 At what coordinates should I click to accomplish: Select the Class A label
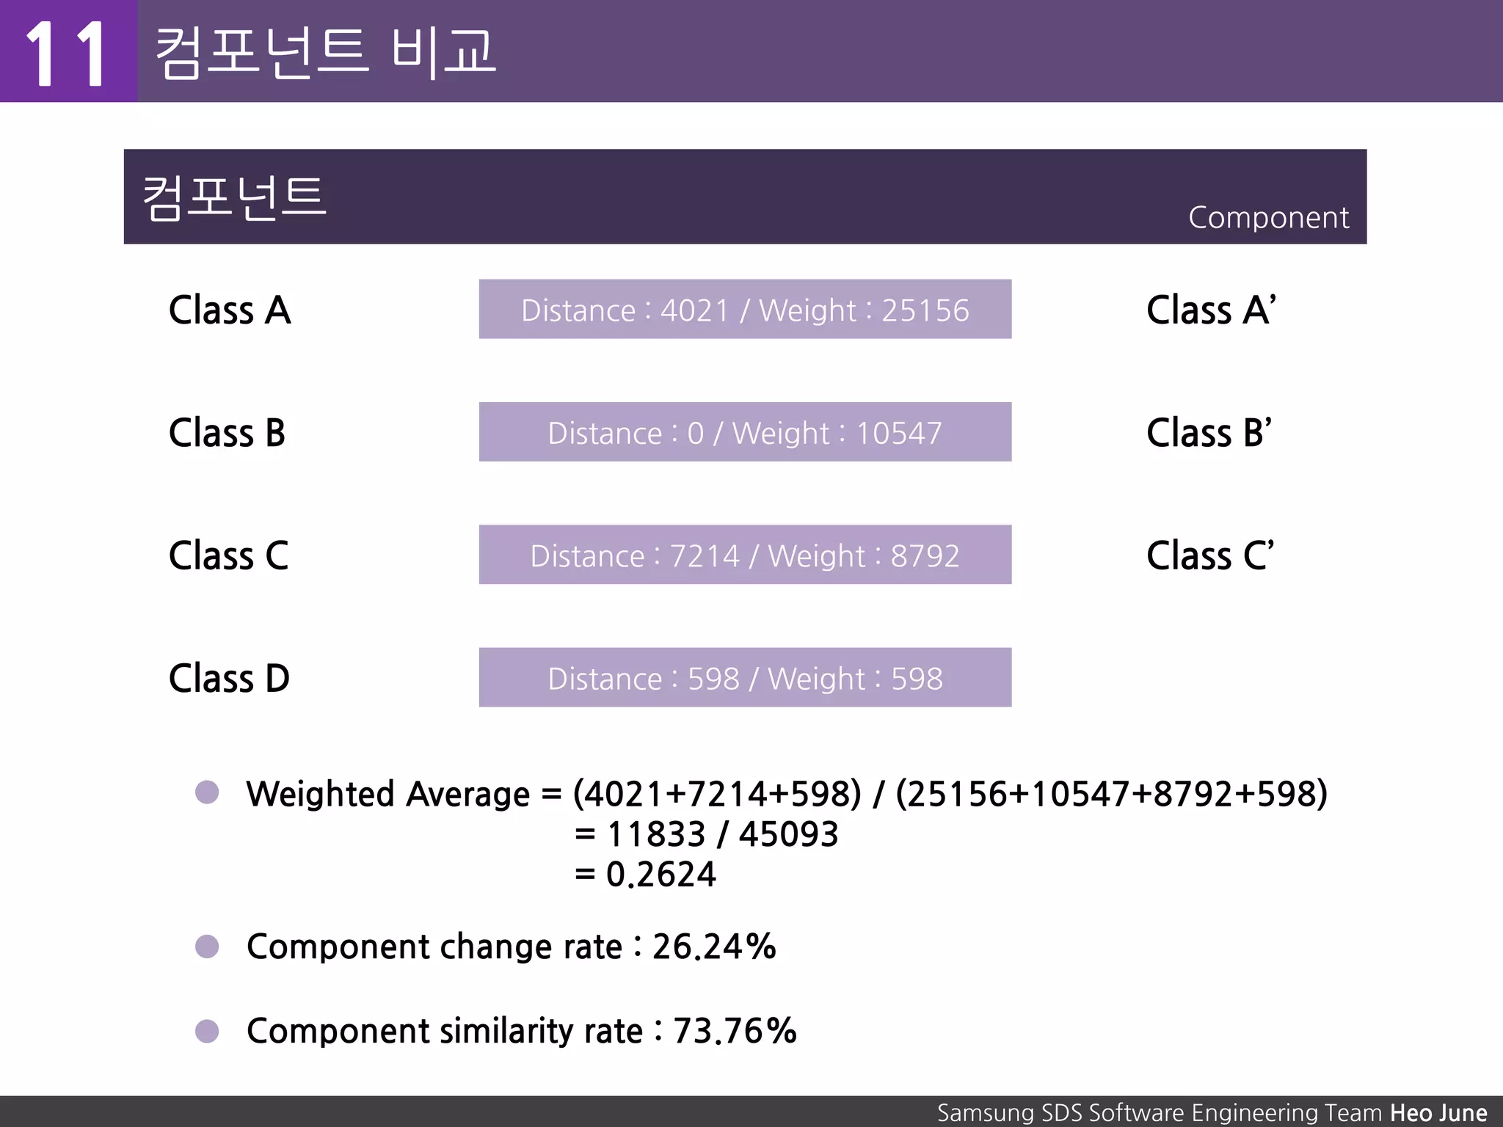pos(230,310)
